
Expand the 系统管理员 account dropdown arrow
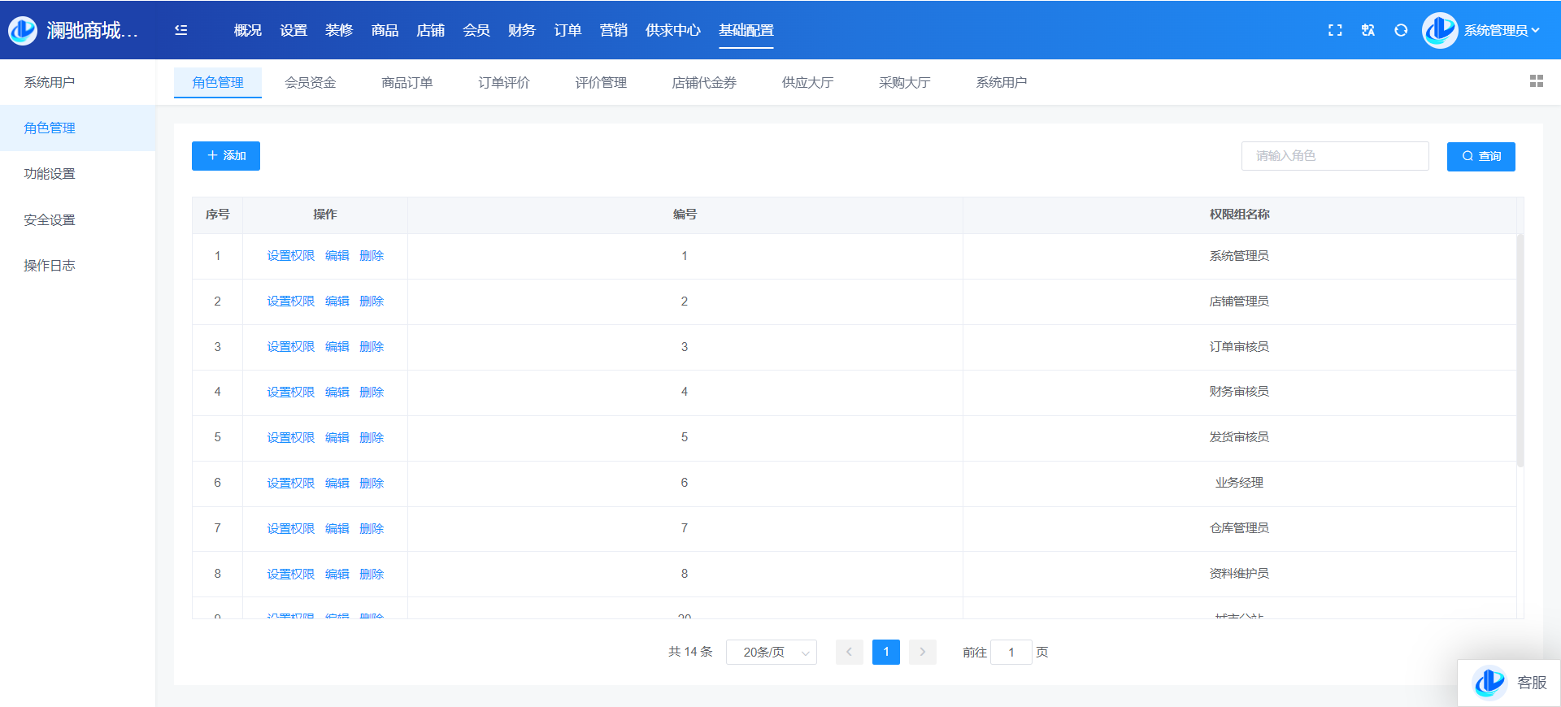coord(1536,30)
